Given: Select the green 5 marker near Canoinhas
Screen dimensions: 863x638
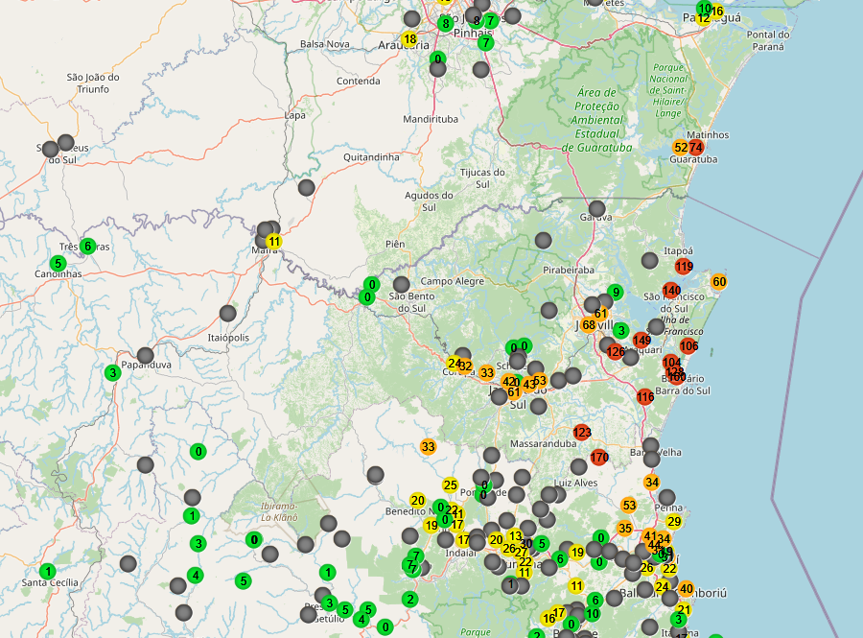Looking at the screenshot, I should click(x=58, y=263).
